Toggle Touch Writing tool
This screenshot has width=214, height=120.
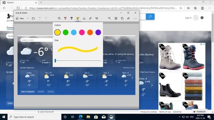point(59,18)
